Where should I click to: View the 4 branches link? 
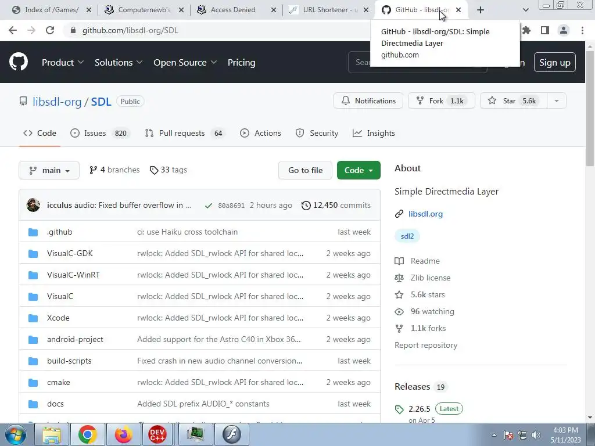[x=114, y=170]
